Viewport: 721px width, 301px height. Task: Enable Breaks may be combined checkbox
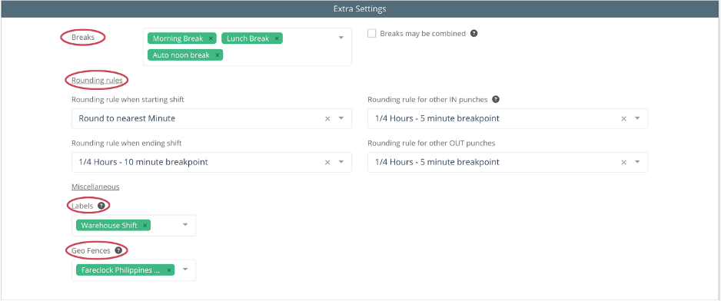(372, 34)
